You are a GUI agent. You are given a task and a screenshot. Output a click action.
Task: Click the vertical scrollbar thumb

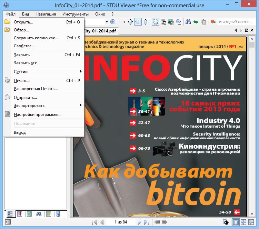coord(252,44)
